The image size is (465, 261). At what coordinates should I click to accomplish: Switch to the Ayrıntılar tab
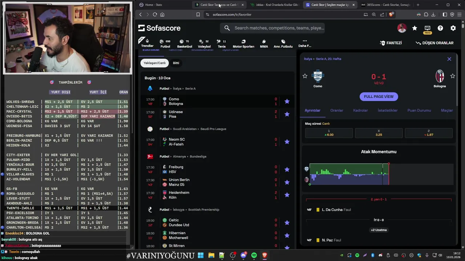[312, 110]
